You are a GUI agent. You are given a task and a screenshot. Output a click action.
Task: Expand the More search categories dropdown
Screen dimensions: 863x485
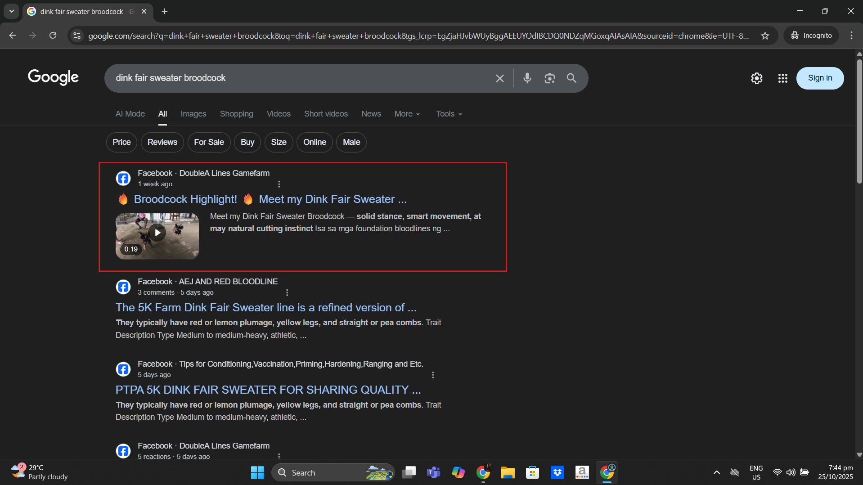point(407,114)
